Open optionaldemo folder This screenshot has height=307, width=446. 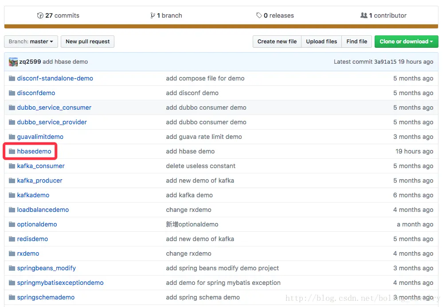point(37,224)
